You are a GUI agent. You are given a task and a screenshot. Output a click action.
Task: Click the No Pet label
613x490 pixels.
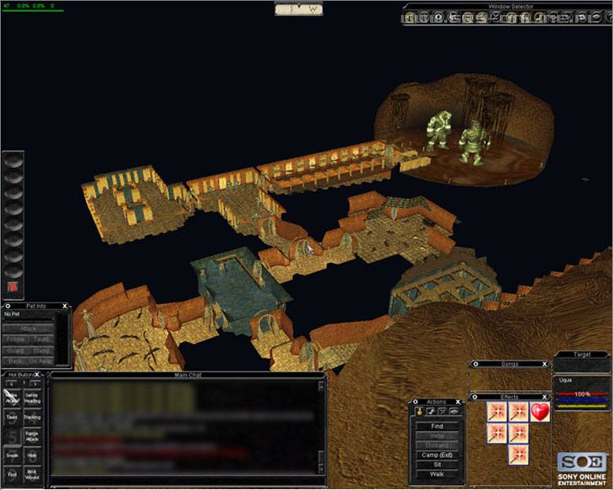(x=11, y=314)
